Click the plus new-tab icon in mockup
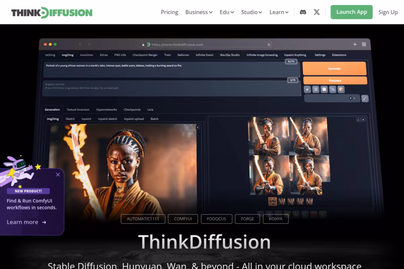 tap(355, 44)
